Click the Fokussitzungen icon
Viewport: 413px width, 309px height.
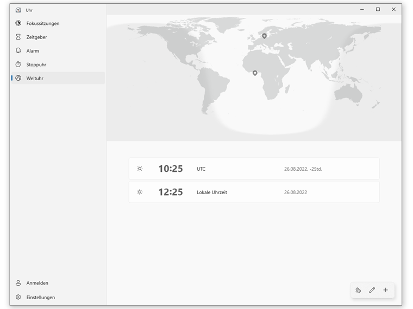18,23
